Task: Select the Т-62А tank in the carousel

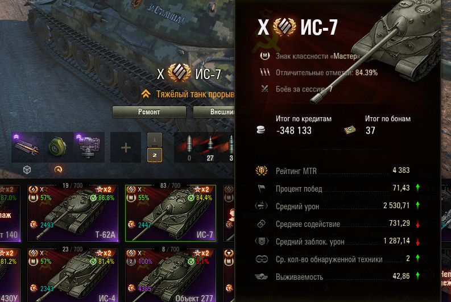Action: pos(73,213)
